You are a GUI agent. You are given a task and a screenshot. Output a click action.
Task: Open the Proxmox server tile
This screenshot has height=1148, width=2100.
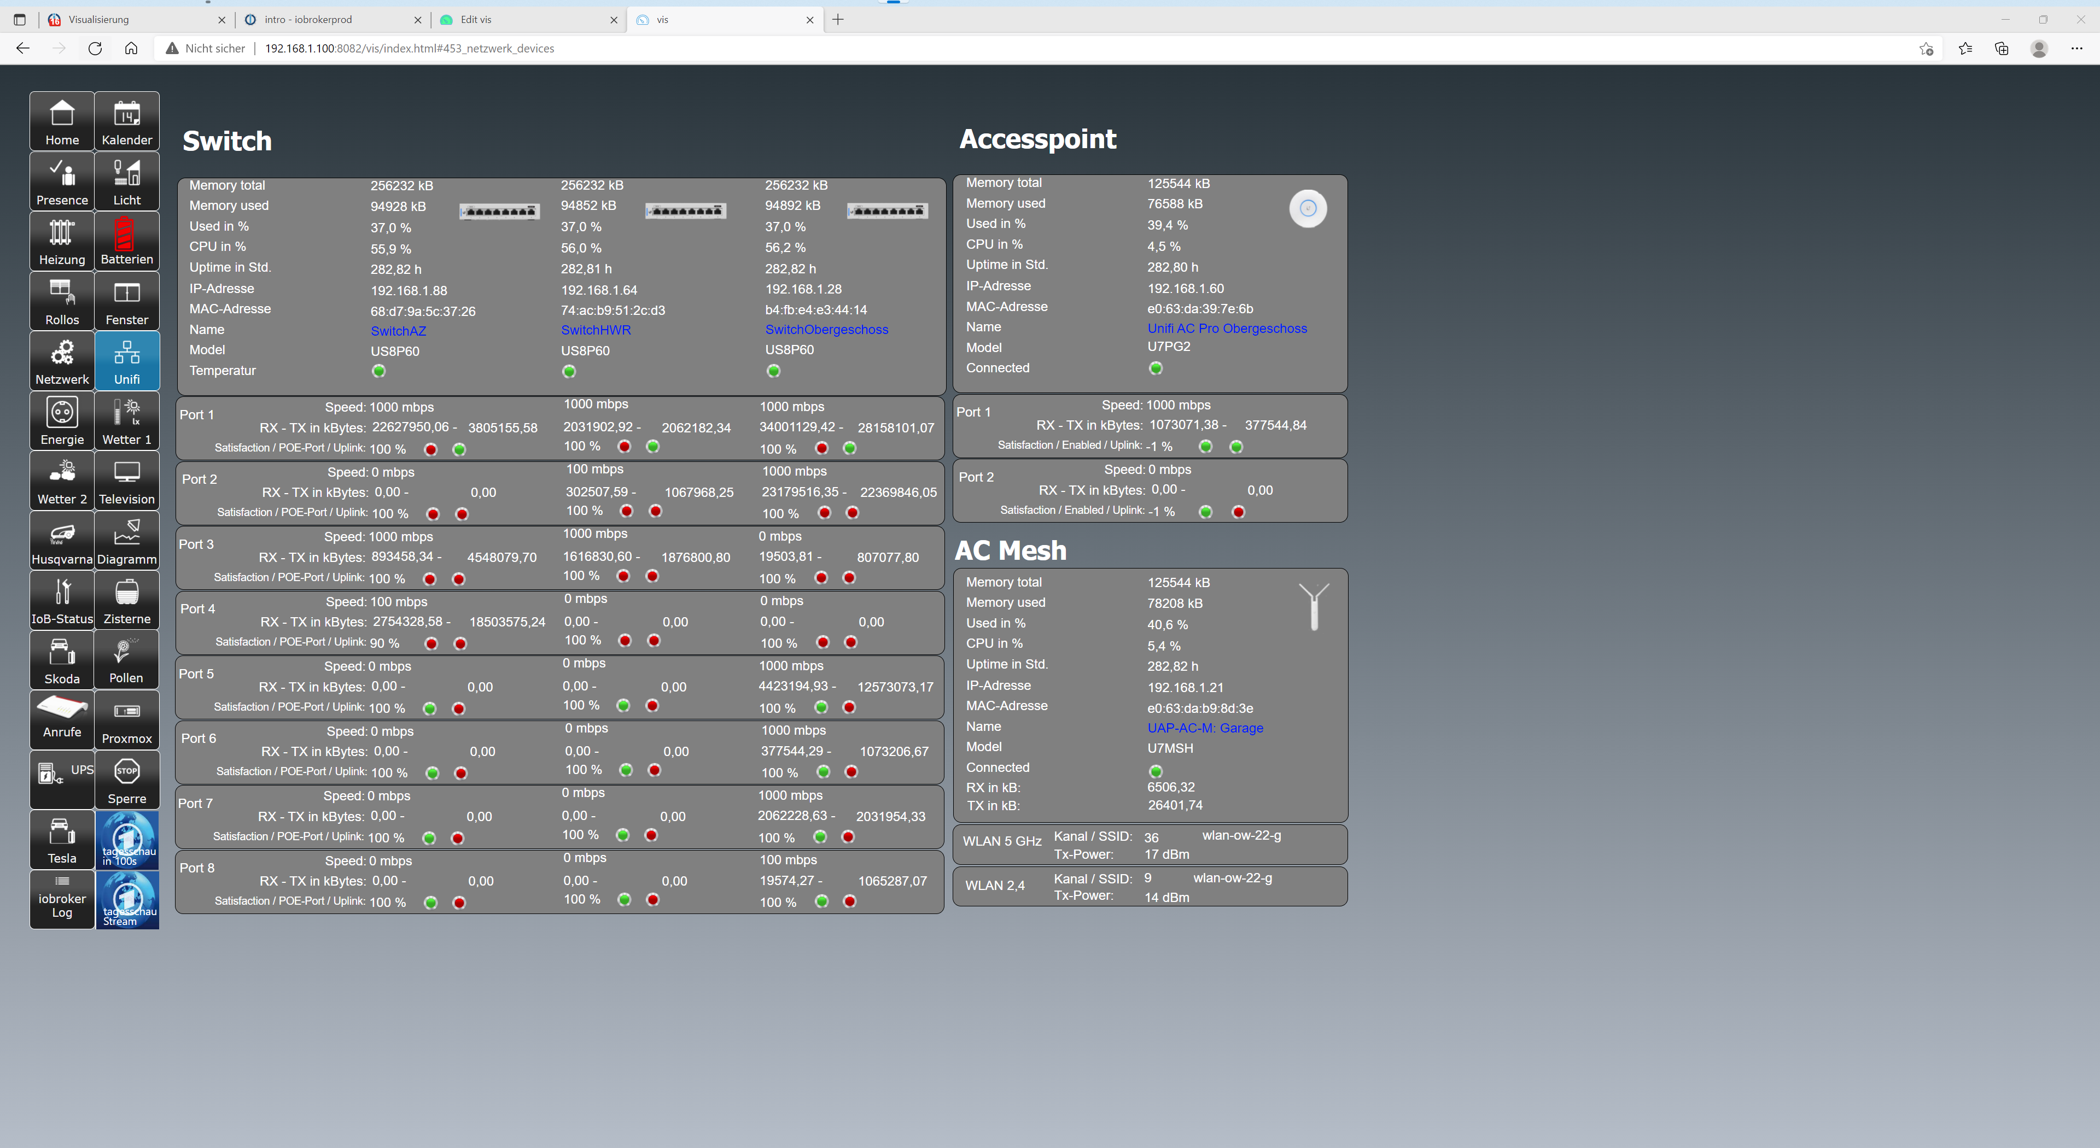pyautogui.click(x=126, y=721)
